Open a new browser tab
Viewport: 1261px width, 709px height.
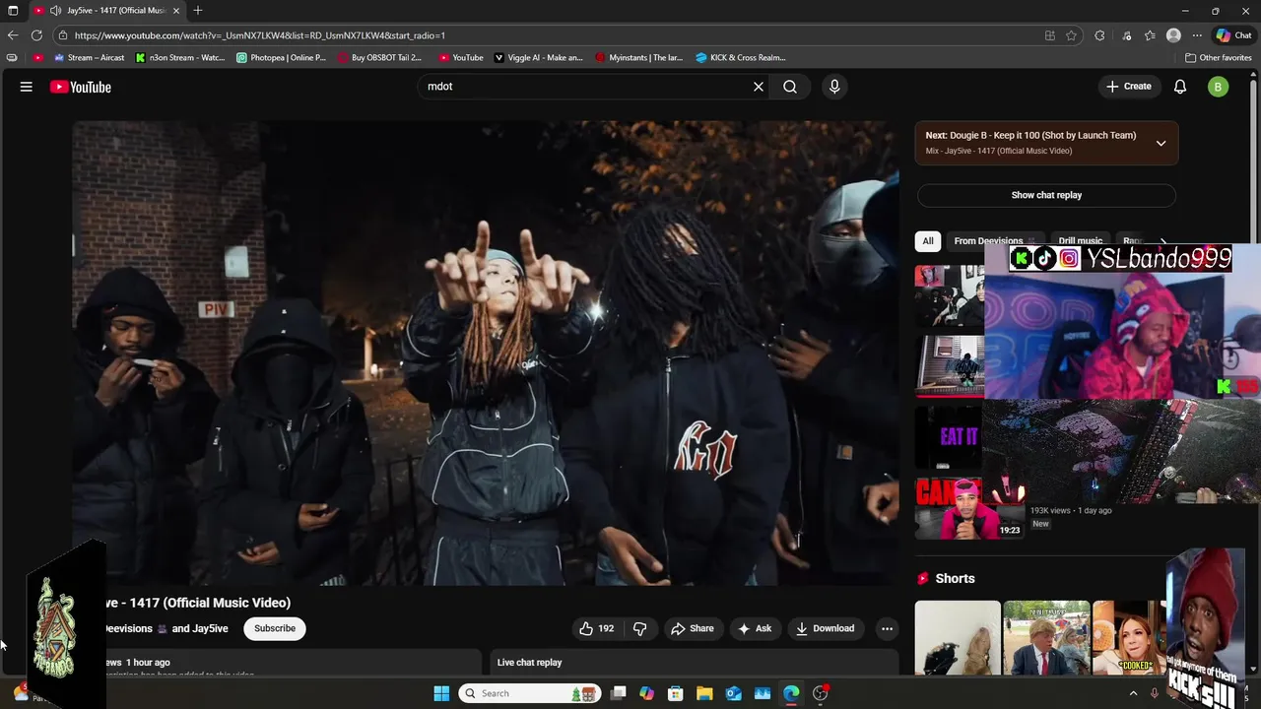[x=198, y=11]
